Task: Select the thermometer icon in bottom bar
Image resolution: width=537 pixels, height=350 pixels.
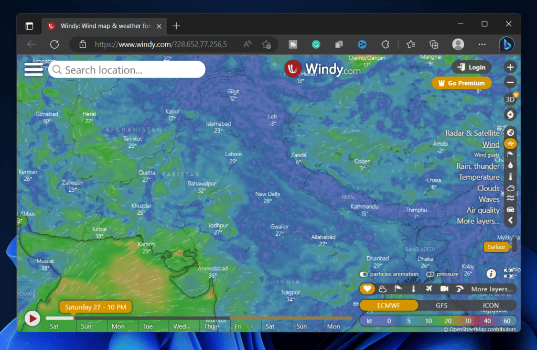Action: [413, 289]
